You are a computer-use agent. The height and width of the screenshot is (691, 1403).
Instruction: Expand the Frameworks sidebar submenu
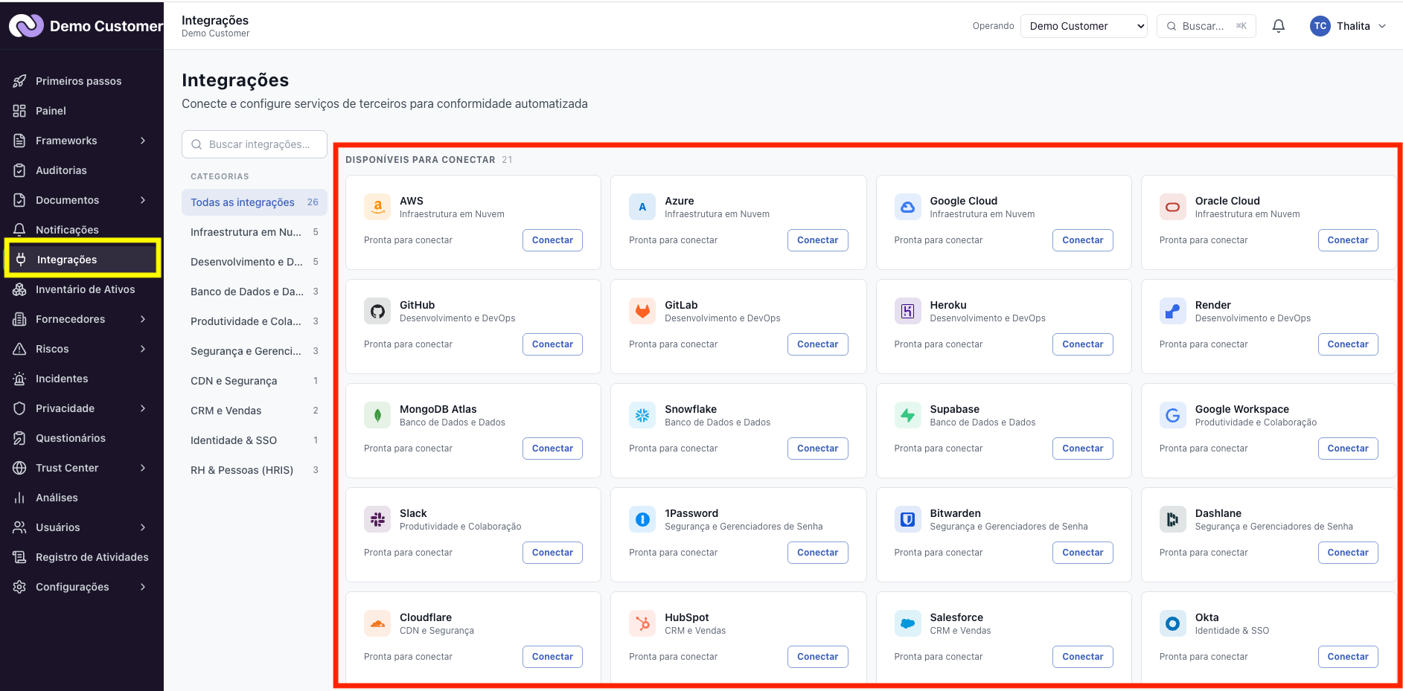click(x=143, y=141)
